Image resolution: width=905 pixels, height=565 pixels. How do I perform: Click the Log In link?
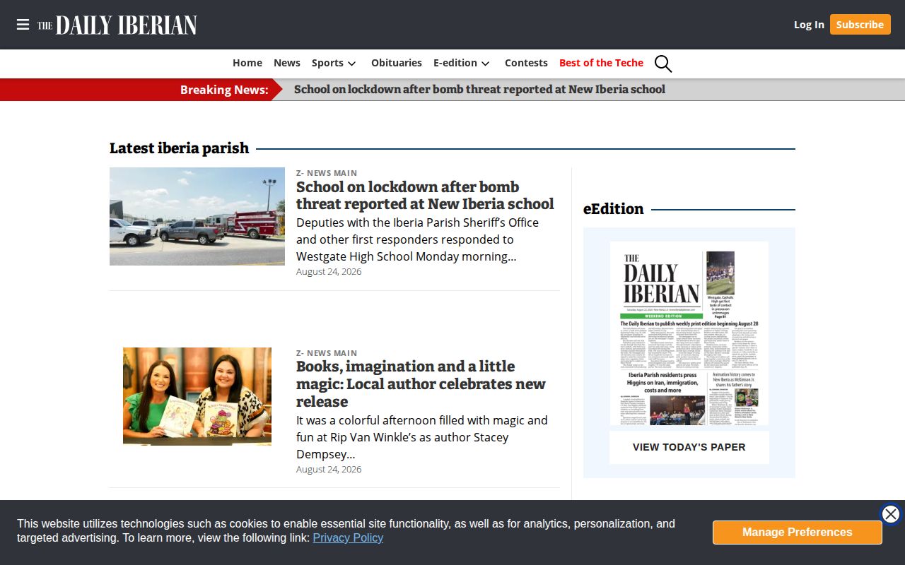[809, 25]
